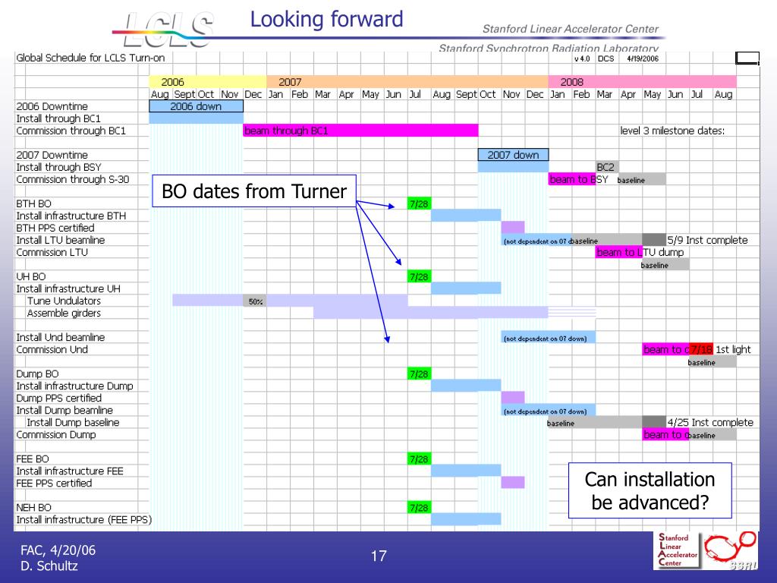Screen dimensions: 777x583
Task: Click the 'BTH PPS certified' row label
Action: point(55,228)
